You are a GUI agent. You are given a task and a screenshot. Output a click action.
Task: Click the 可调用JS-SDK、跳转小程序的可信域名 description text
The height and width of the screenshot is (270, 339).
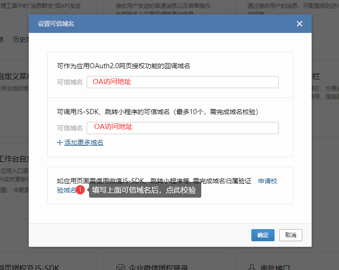click(x=158, y=112)
